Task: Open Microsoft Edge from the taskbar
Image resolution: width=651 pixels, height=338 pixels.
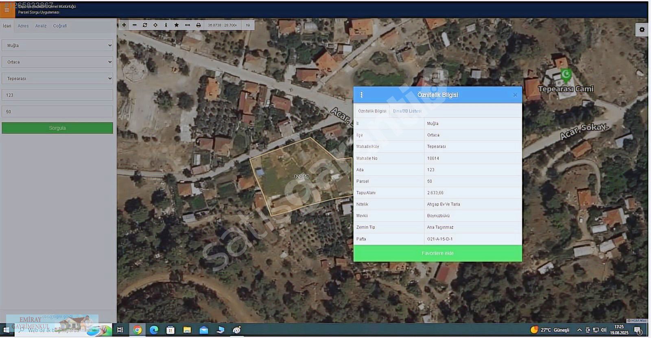Action: [154, 330]
